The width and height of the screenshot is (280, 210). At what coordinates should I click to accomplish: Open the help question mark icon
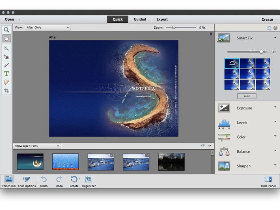click(276, 28)
